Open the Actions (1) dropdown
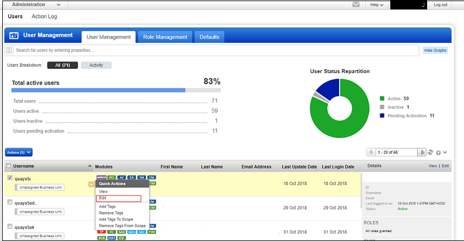Viewport: 464px width, 241px height. [x=18, y=153]
